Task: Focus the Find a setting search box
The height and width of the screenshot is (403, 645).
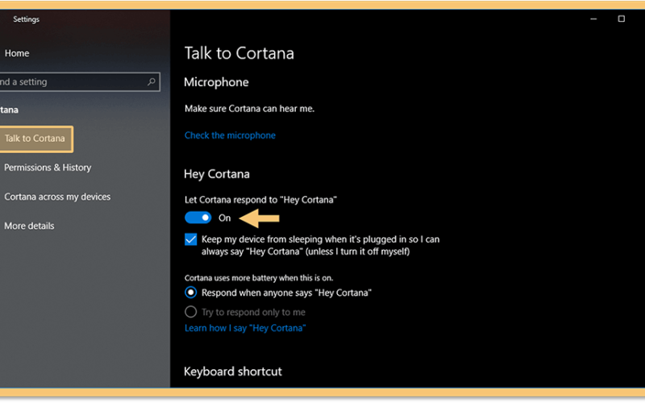Action: [x=80, y=82]
